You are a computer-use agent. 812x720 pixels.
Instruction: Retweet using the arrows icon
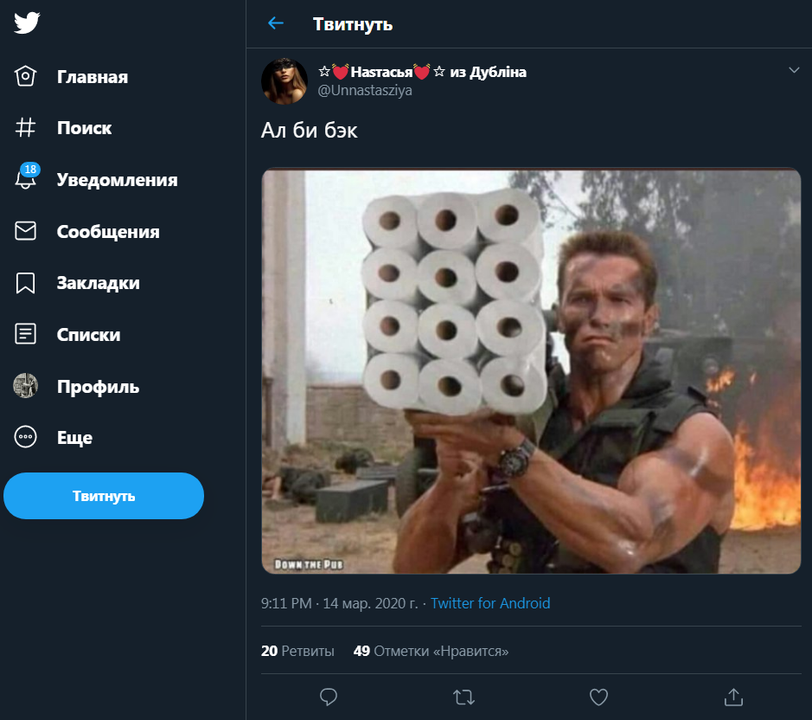(x=464, y=696)
